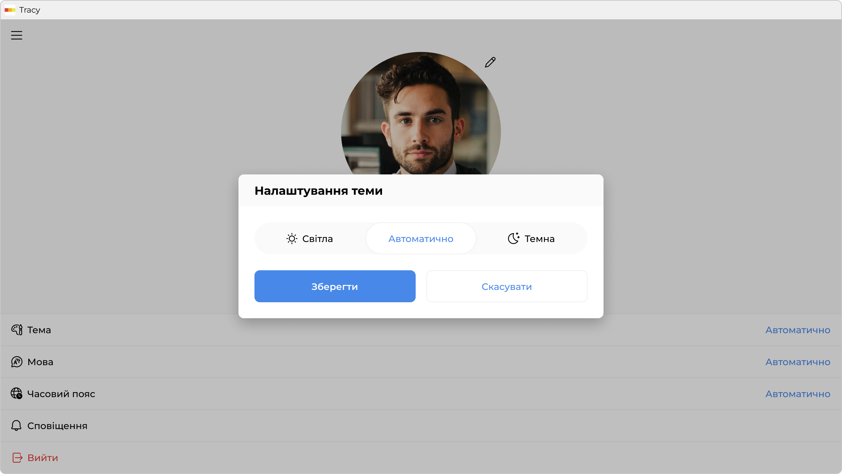The width and height of the screenshot is (842, 474).
Task: Open the hamburger menu
Action: (x=17, y=35)
